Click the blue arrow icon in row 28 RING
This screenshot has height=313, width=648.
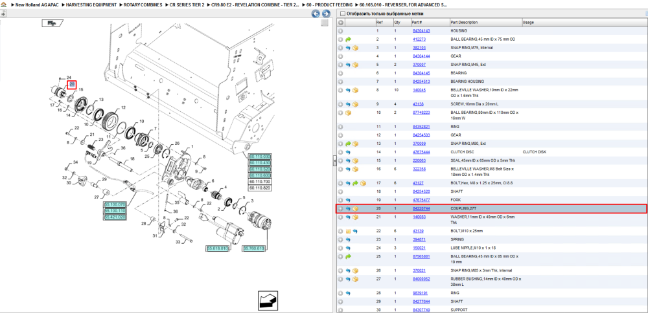[348, 293]
